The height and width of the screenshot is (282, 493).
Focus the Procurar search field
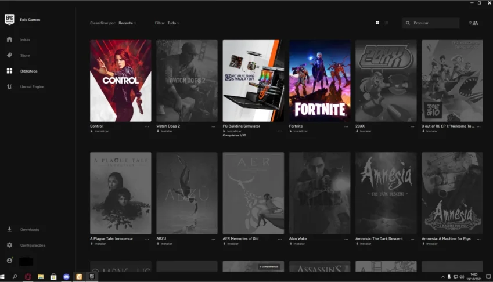[430, 23]
